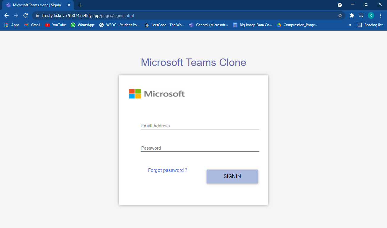Viewport: 387px width, 228px height.
Task: Toggle the bookmark star for this page
Action: click(x=340, y=15)
